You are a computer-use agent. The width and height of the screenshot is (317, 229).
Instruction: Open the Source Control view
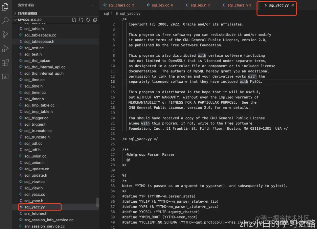[5, 35]
